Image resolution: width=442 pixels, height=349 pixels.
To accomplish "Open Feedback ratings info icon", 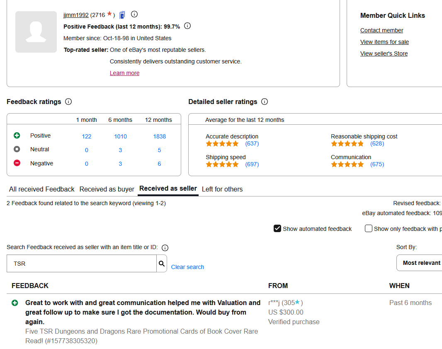I will pyautogui.click(x=68, y=102).
